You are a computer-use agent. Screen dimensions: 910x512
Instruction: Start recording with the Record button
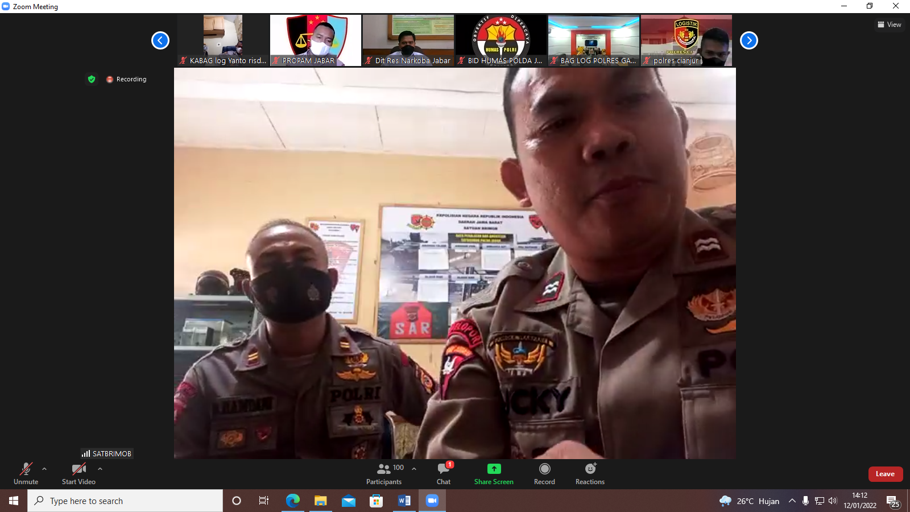544,473
